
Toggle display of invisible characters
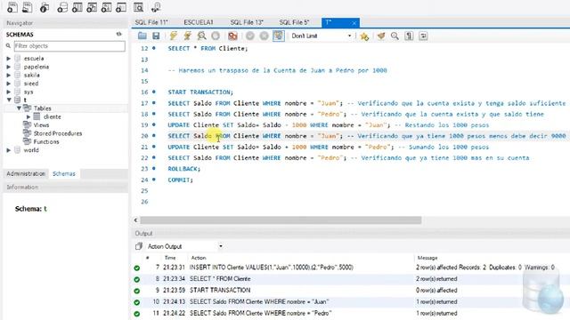409,36
